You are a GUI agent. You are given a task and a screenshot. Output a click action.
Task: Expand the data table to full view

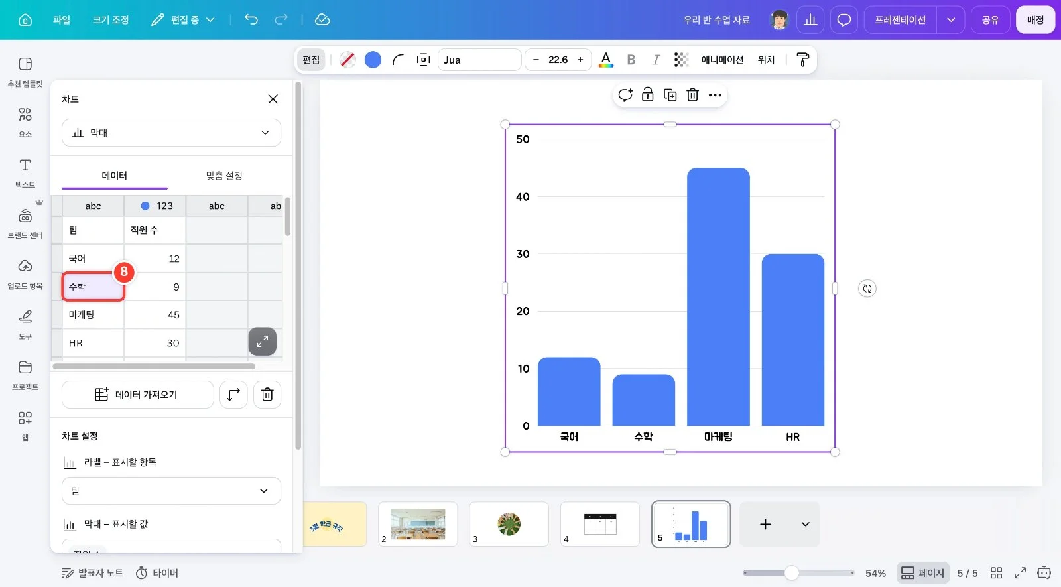tap(263, 342)
